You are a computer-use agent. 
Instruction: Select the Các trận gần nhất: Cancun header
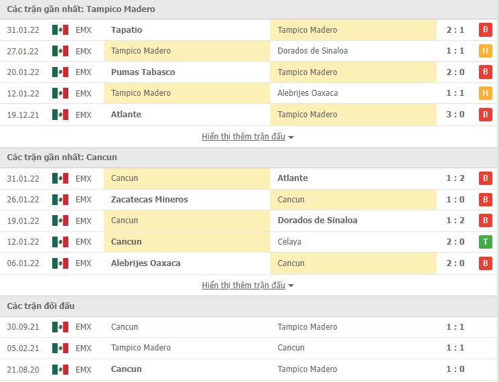62,157
